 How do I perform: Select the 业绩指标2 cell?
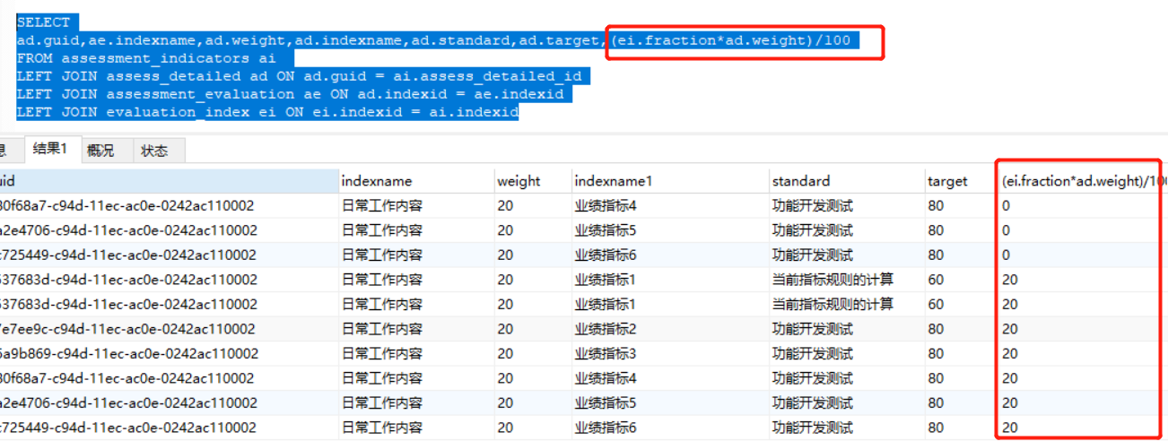[x=605, y=329]
